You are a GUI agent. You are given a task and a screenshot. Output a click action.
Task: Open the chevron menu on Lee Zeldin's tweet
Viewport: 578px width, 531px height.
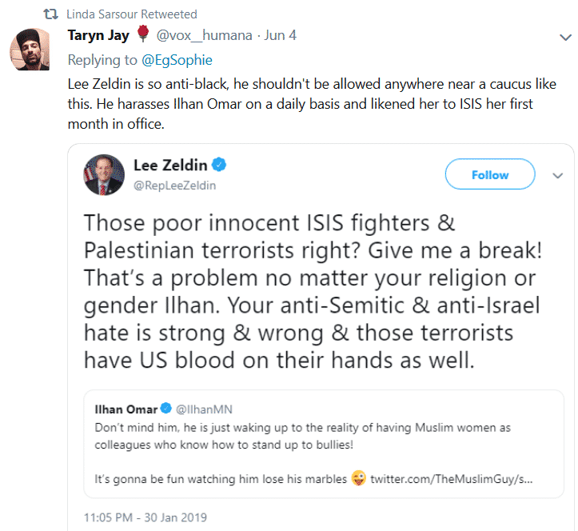[x=558, y=174]
